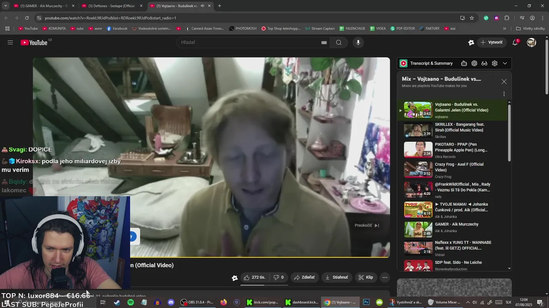
Task: Open Discord from the taskbar
Action: coord(171,302)
